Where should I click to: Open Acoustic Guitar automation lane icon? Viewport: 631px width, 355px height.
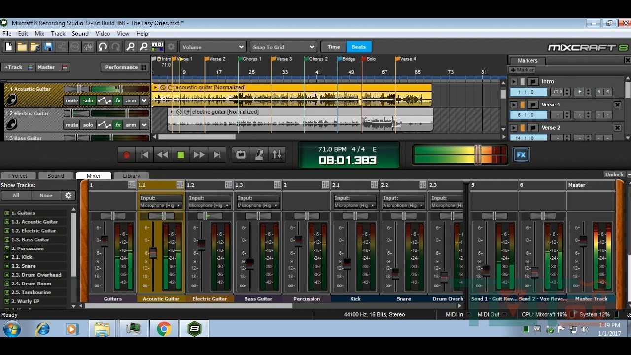pos(104,101)
